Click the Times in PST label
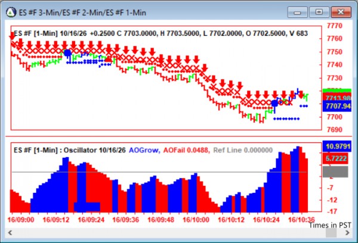 pyautogui.click(x=330, y=225)
